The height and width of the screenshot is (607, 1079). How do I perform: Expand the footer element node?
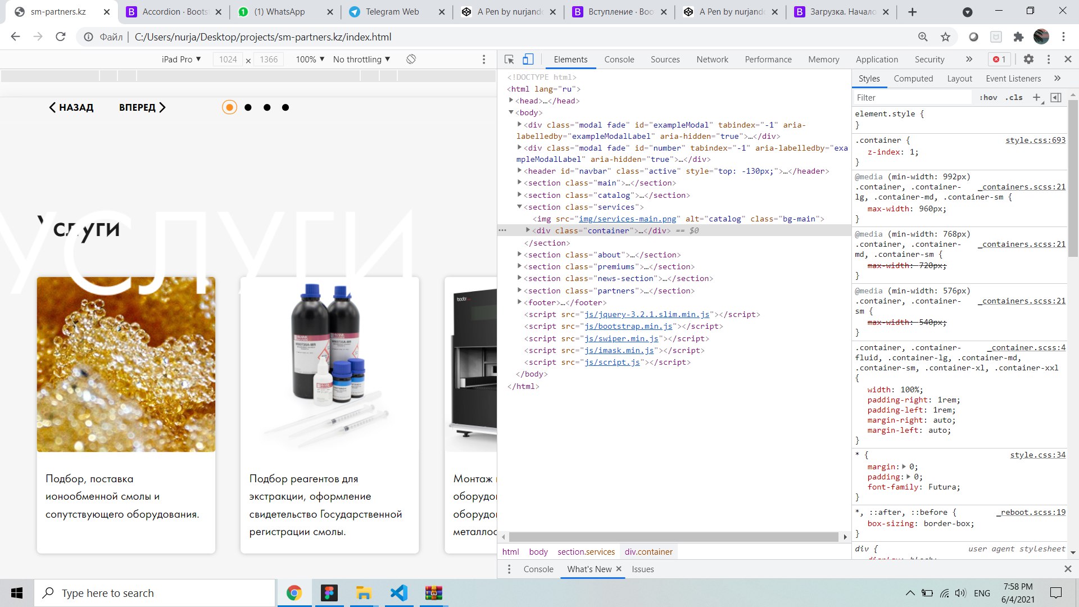[x=519, y=302]
